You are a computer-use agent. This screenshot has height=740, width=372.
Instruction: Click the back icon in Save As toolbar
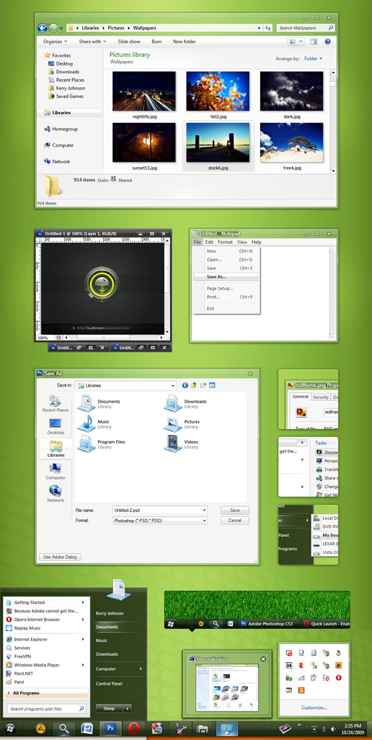[x=185, y=385]
